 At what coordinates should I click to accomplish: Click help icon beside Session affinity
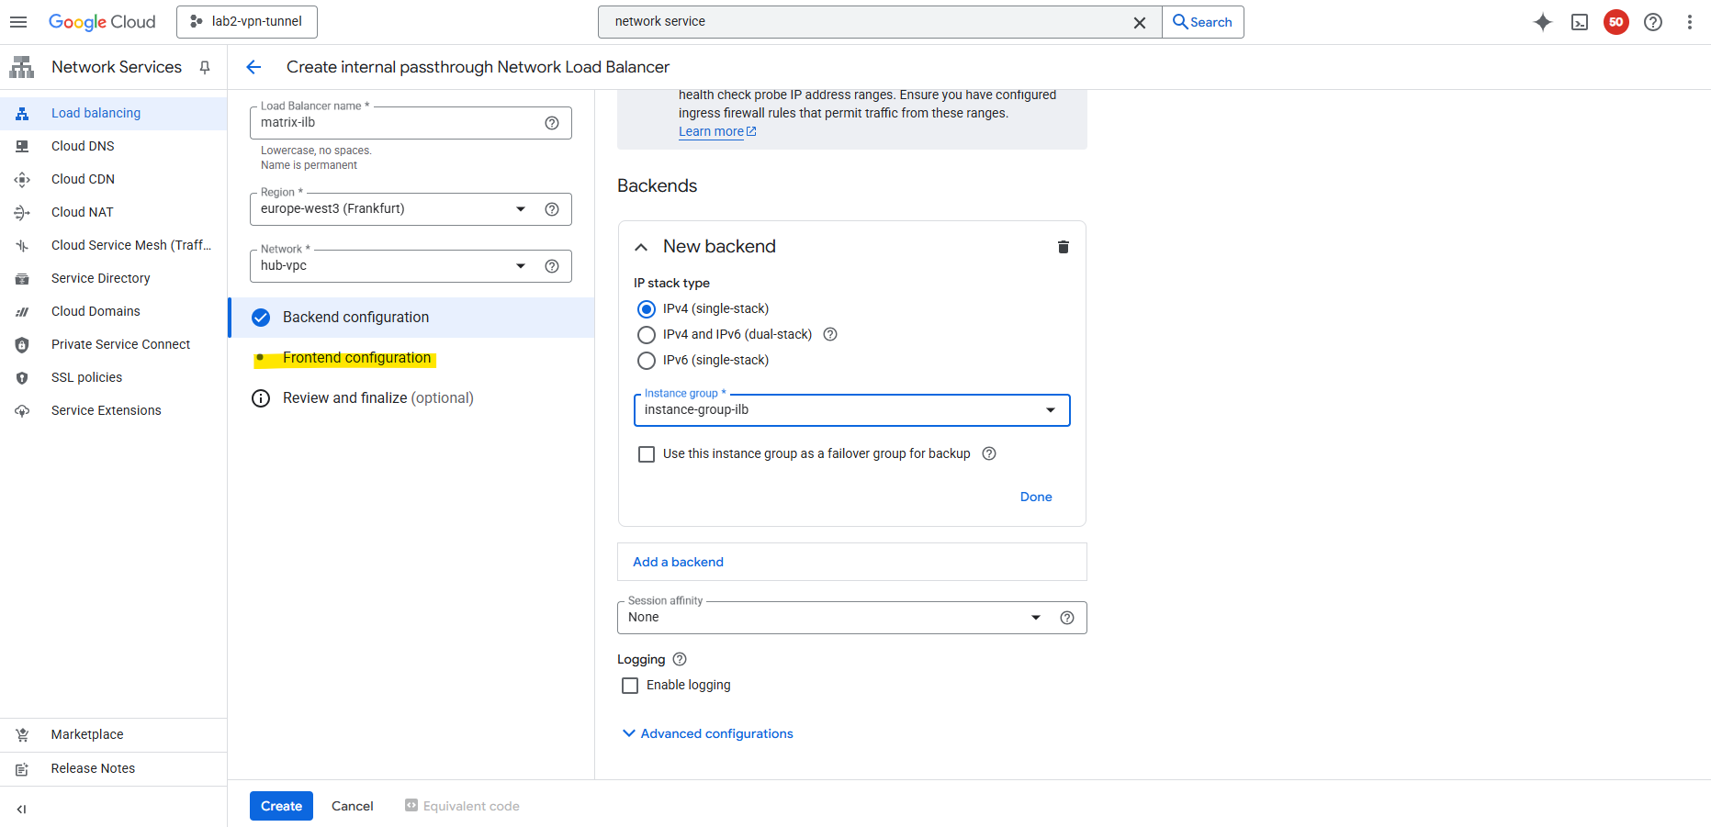(1066, 618)
